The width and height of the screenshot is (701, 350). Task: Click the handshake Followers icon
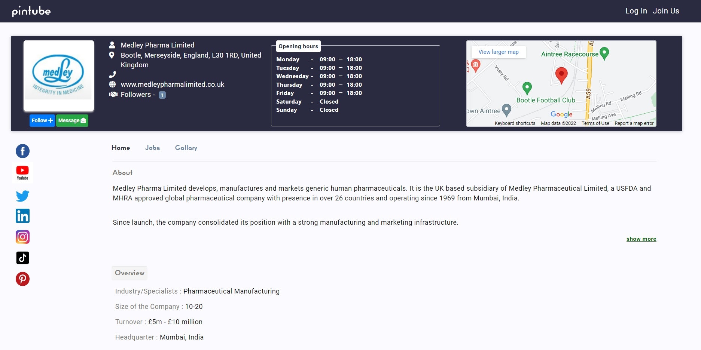113,94
